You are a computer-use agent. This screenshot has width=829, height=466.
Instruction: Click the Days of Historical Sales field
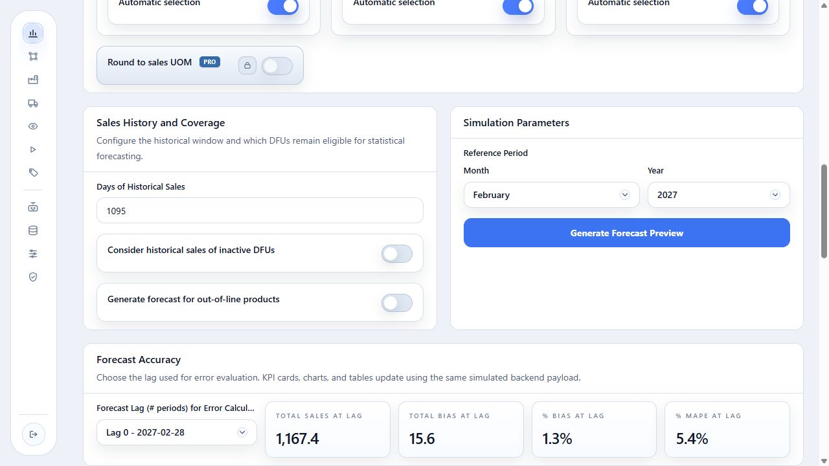(260, 211)
